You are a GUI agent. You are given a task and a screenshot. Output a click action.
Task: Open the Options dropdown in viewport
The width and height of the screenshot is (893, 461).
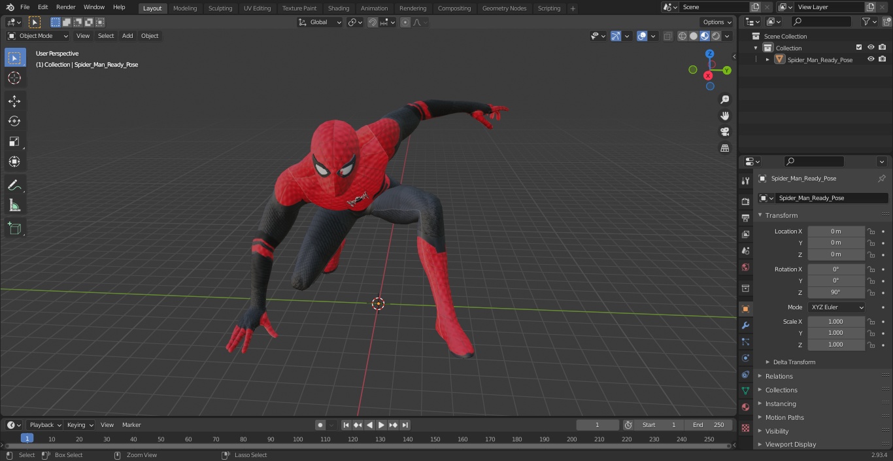(717, 22)
